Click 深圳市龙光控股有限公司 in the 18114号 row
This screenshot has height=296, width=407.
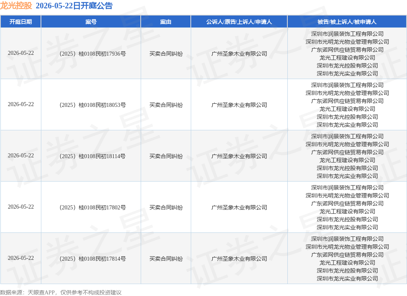(x=347, y=168)
